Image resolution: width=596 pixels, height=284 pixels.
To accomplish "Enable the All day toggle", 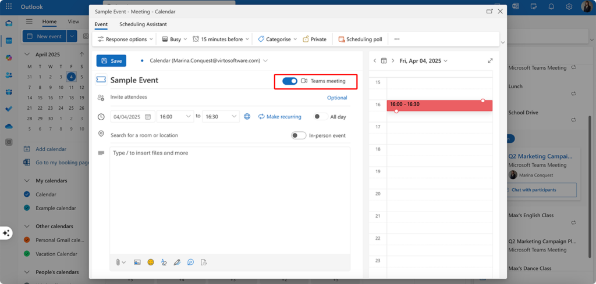I will 321,117.
